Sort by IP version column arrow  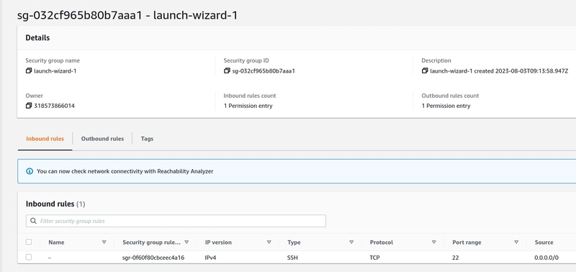tap(269, 242)
